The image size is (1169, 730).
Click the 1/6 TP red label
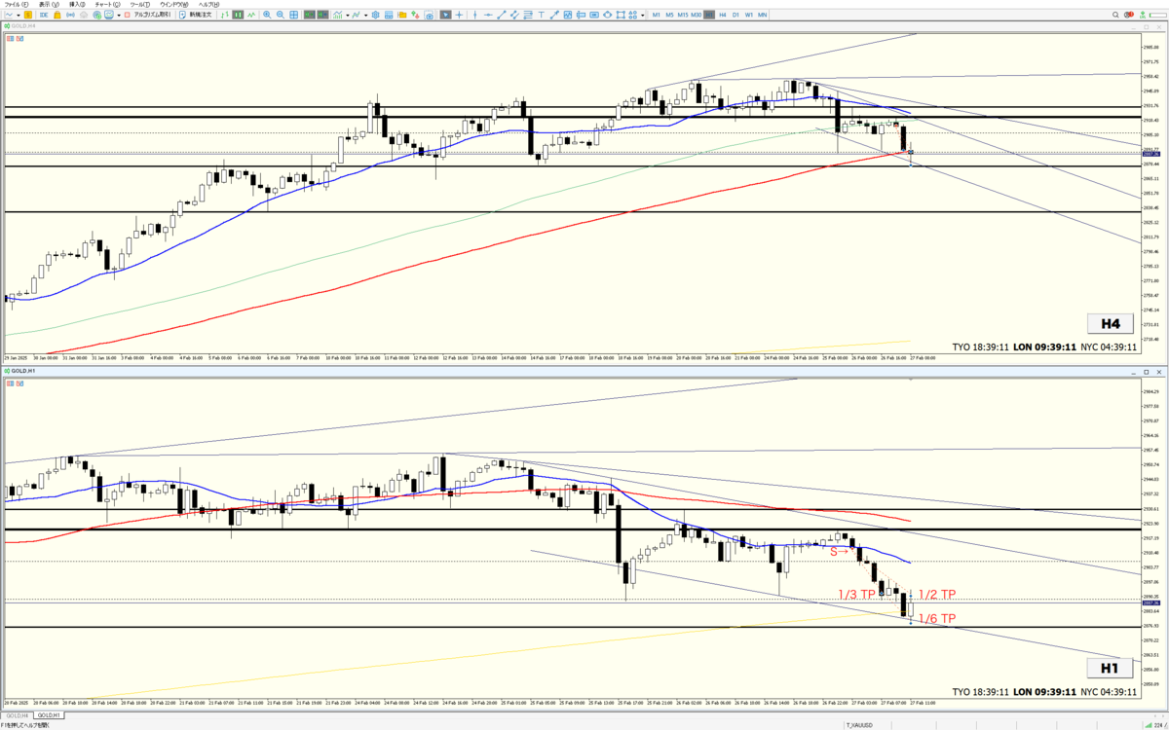point(937,618)
